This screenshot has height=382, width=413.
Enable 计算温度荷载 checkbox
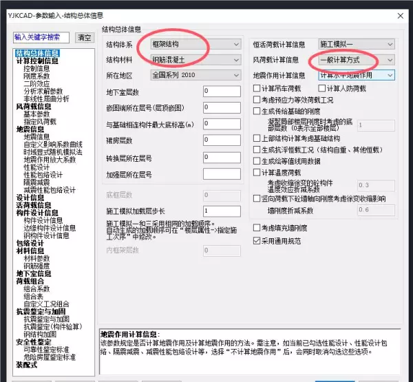pyautogui.click(x=257, y=172)
